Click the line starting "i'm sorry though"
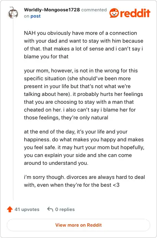Image resolution: width=157 pixels, height=238 pixels. 84,177
